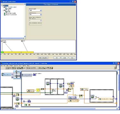Open the Help menu in block diagram window
Image resolution: width=120 pixels, height=114 pixels.
point(28,66)
